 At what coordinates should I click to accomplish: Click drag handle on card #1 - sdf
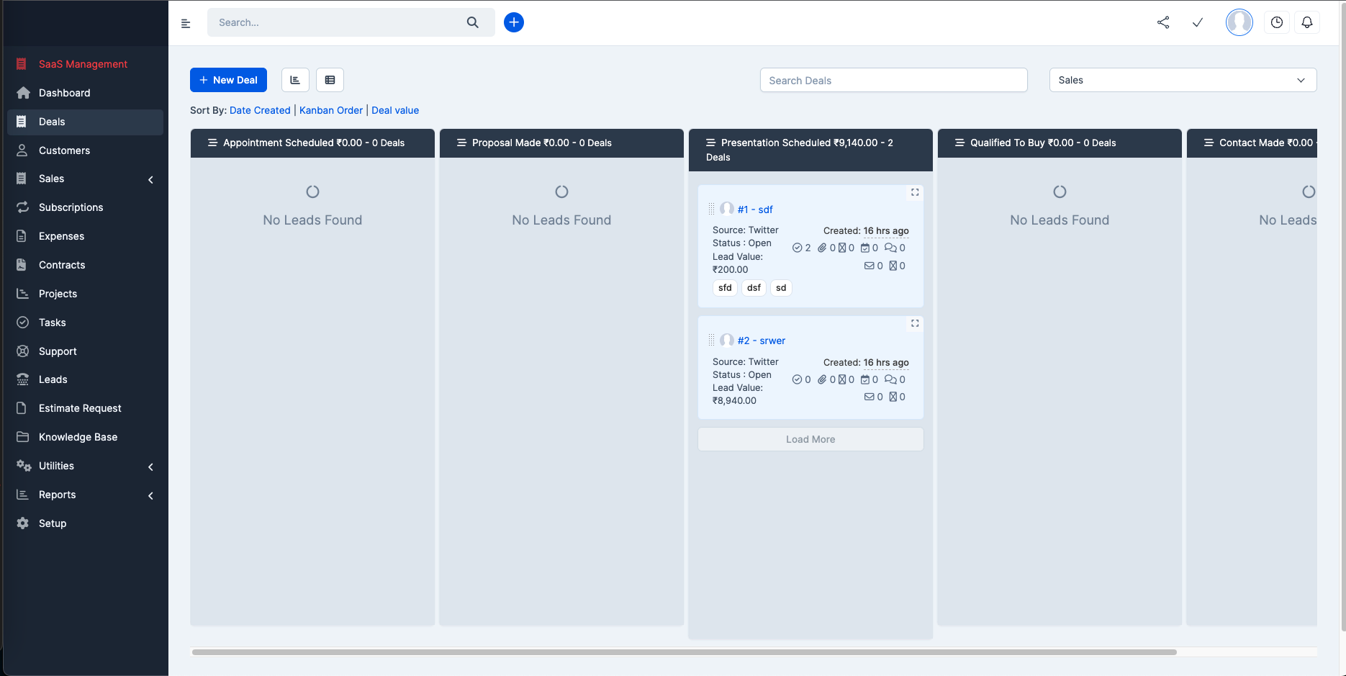point(711,209)
